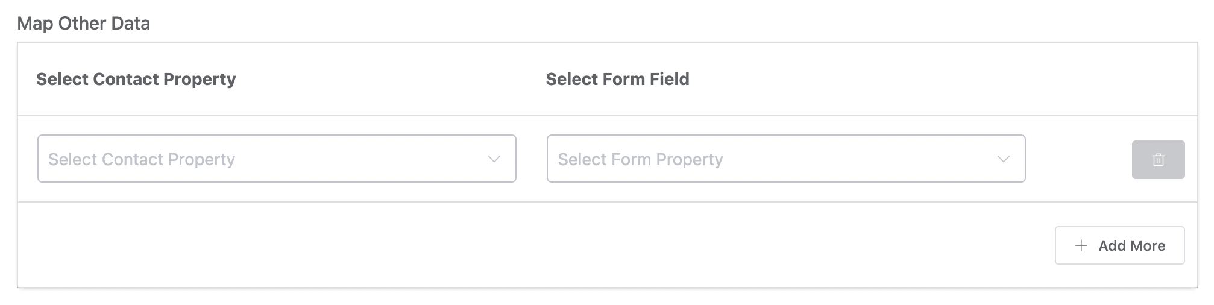Click the plus icon beside Add More
The height and width of the screenshot is (305, 1214).
click(1081, 245)
